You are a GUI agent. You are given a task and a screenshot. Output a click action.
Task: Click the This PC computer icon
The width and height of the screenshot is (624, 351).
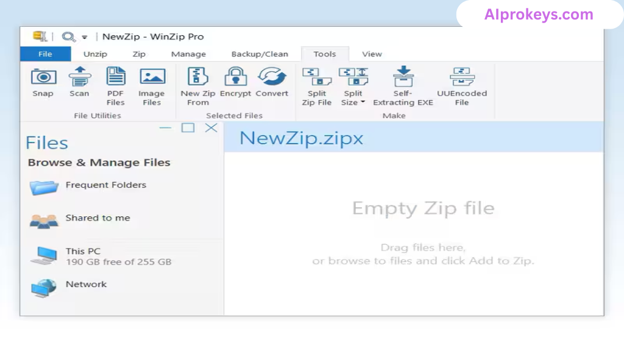pyautogui.click(x=44, y=255)
